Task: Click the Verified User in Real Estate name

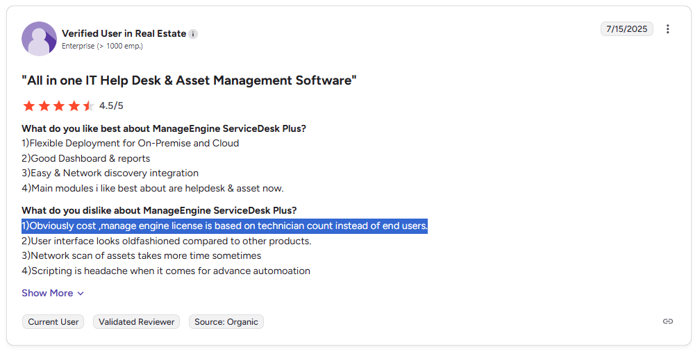Action: (x=124, y=33)
